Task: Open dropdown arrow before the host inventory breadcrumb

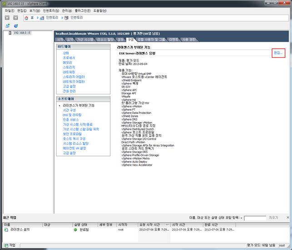Action: pos(62,18)
